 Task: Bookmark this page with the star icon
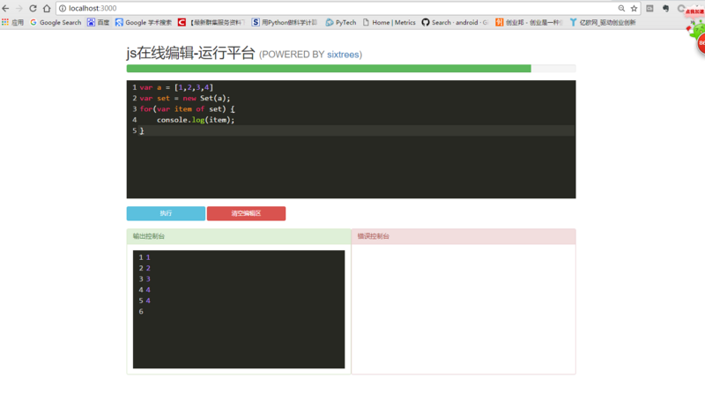click(x=634, y=8)
